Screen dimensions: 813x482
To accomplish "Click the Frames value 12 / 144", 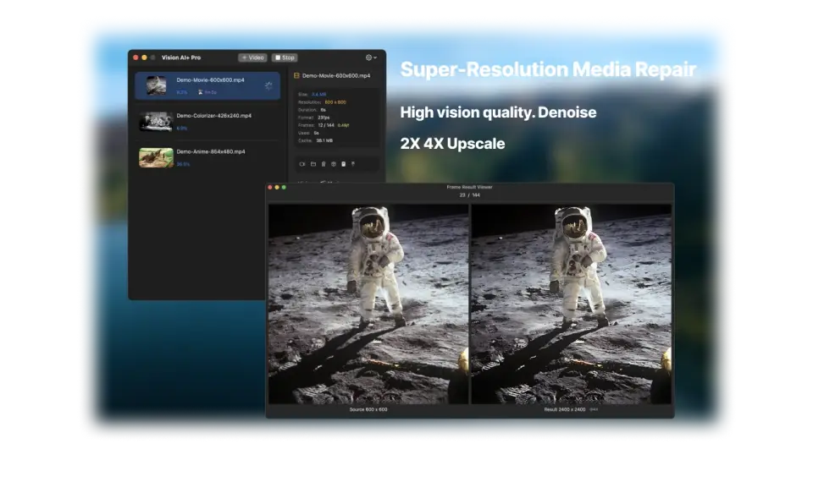I will (326, 125).
